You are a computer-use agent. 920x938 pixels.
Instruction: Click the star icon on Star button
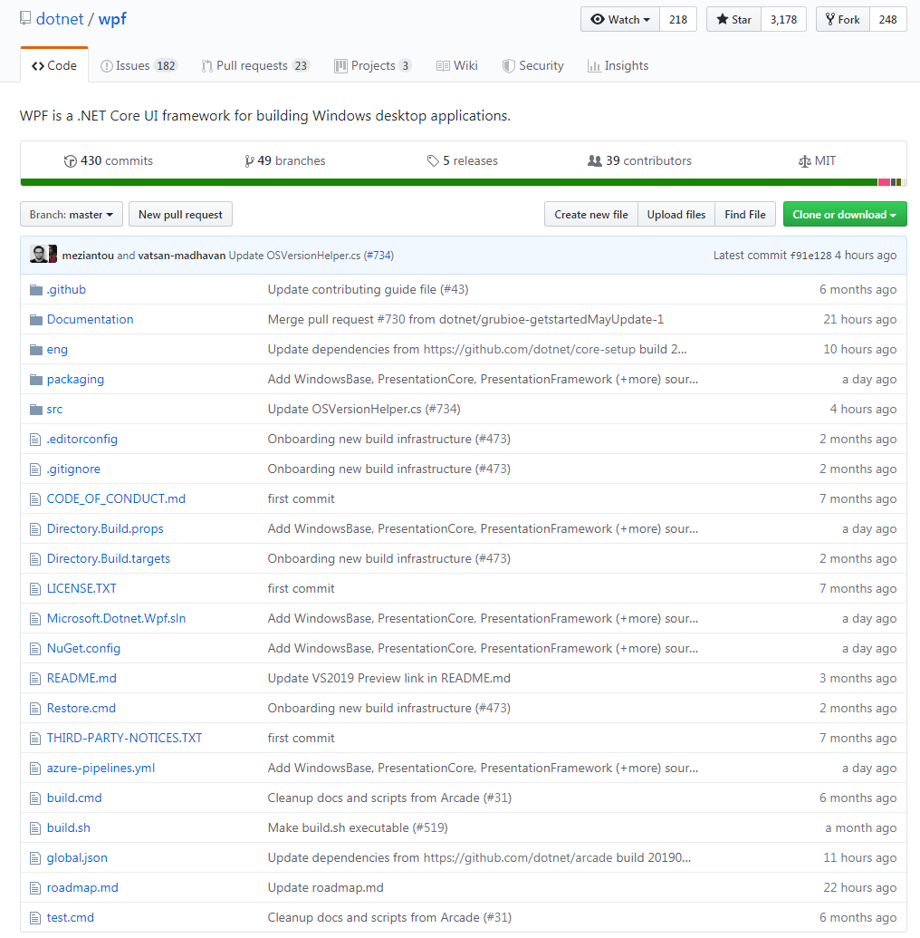[722, 19]
